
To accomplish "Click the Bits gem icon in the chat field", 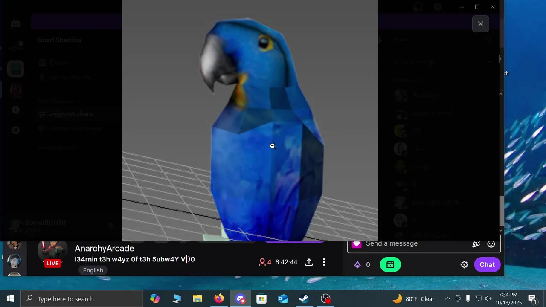I will [357, 243].
